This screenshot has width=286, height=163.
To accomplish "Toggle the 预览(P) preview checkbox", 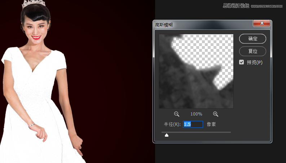I will [x=242, y=62].
